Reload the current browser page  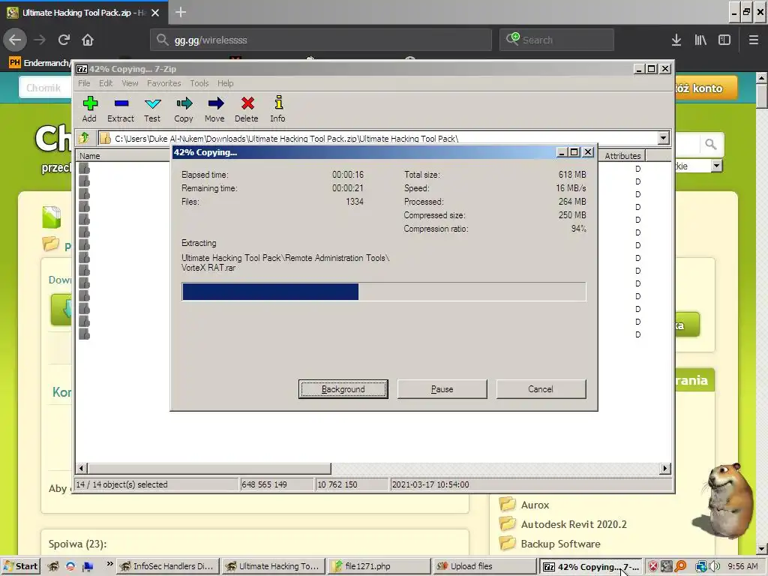(64, 40)
